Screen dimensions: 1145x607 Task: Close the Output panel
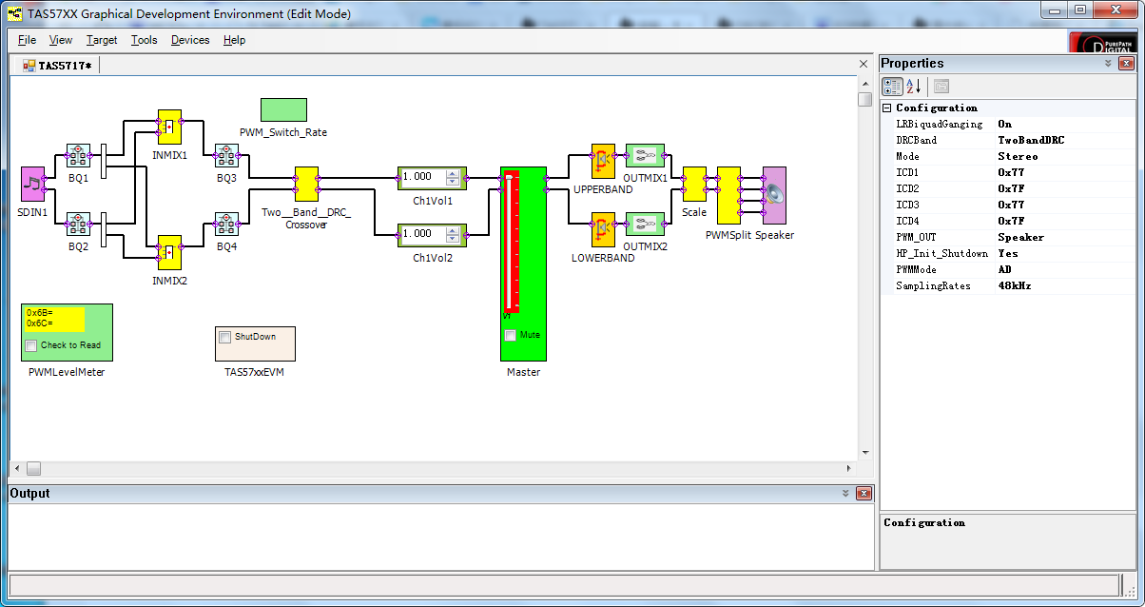coord(864,493)
